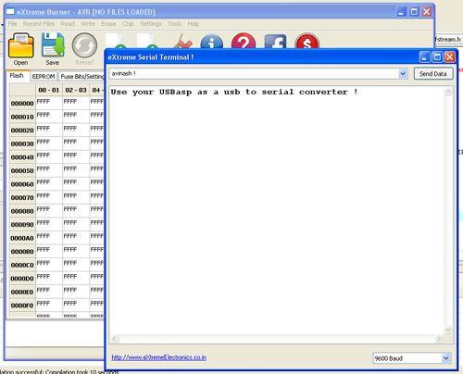Select address row 000020
This screenshot has width=463, height=374.
pyautogui.click(x=22, y=131)
